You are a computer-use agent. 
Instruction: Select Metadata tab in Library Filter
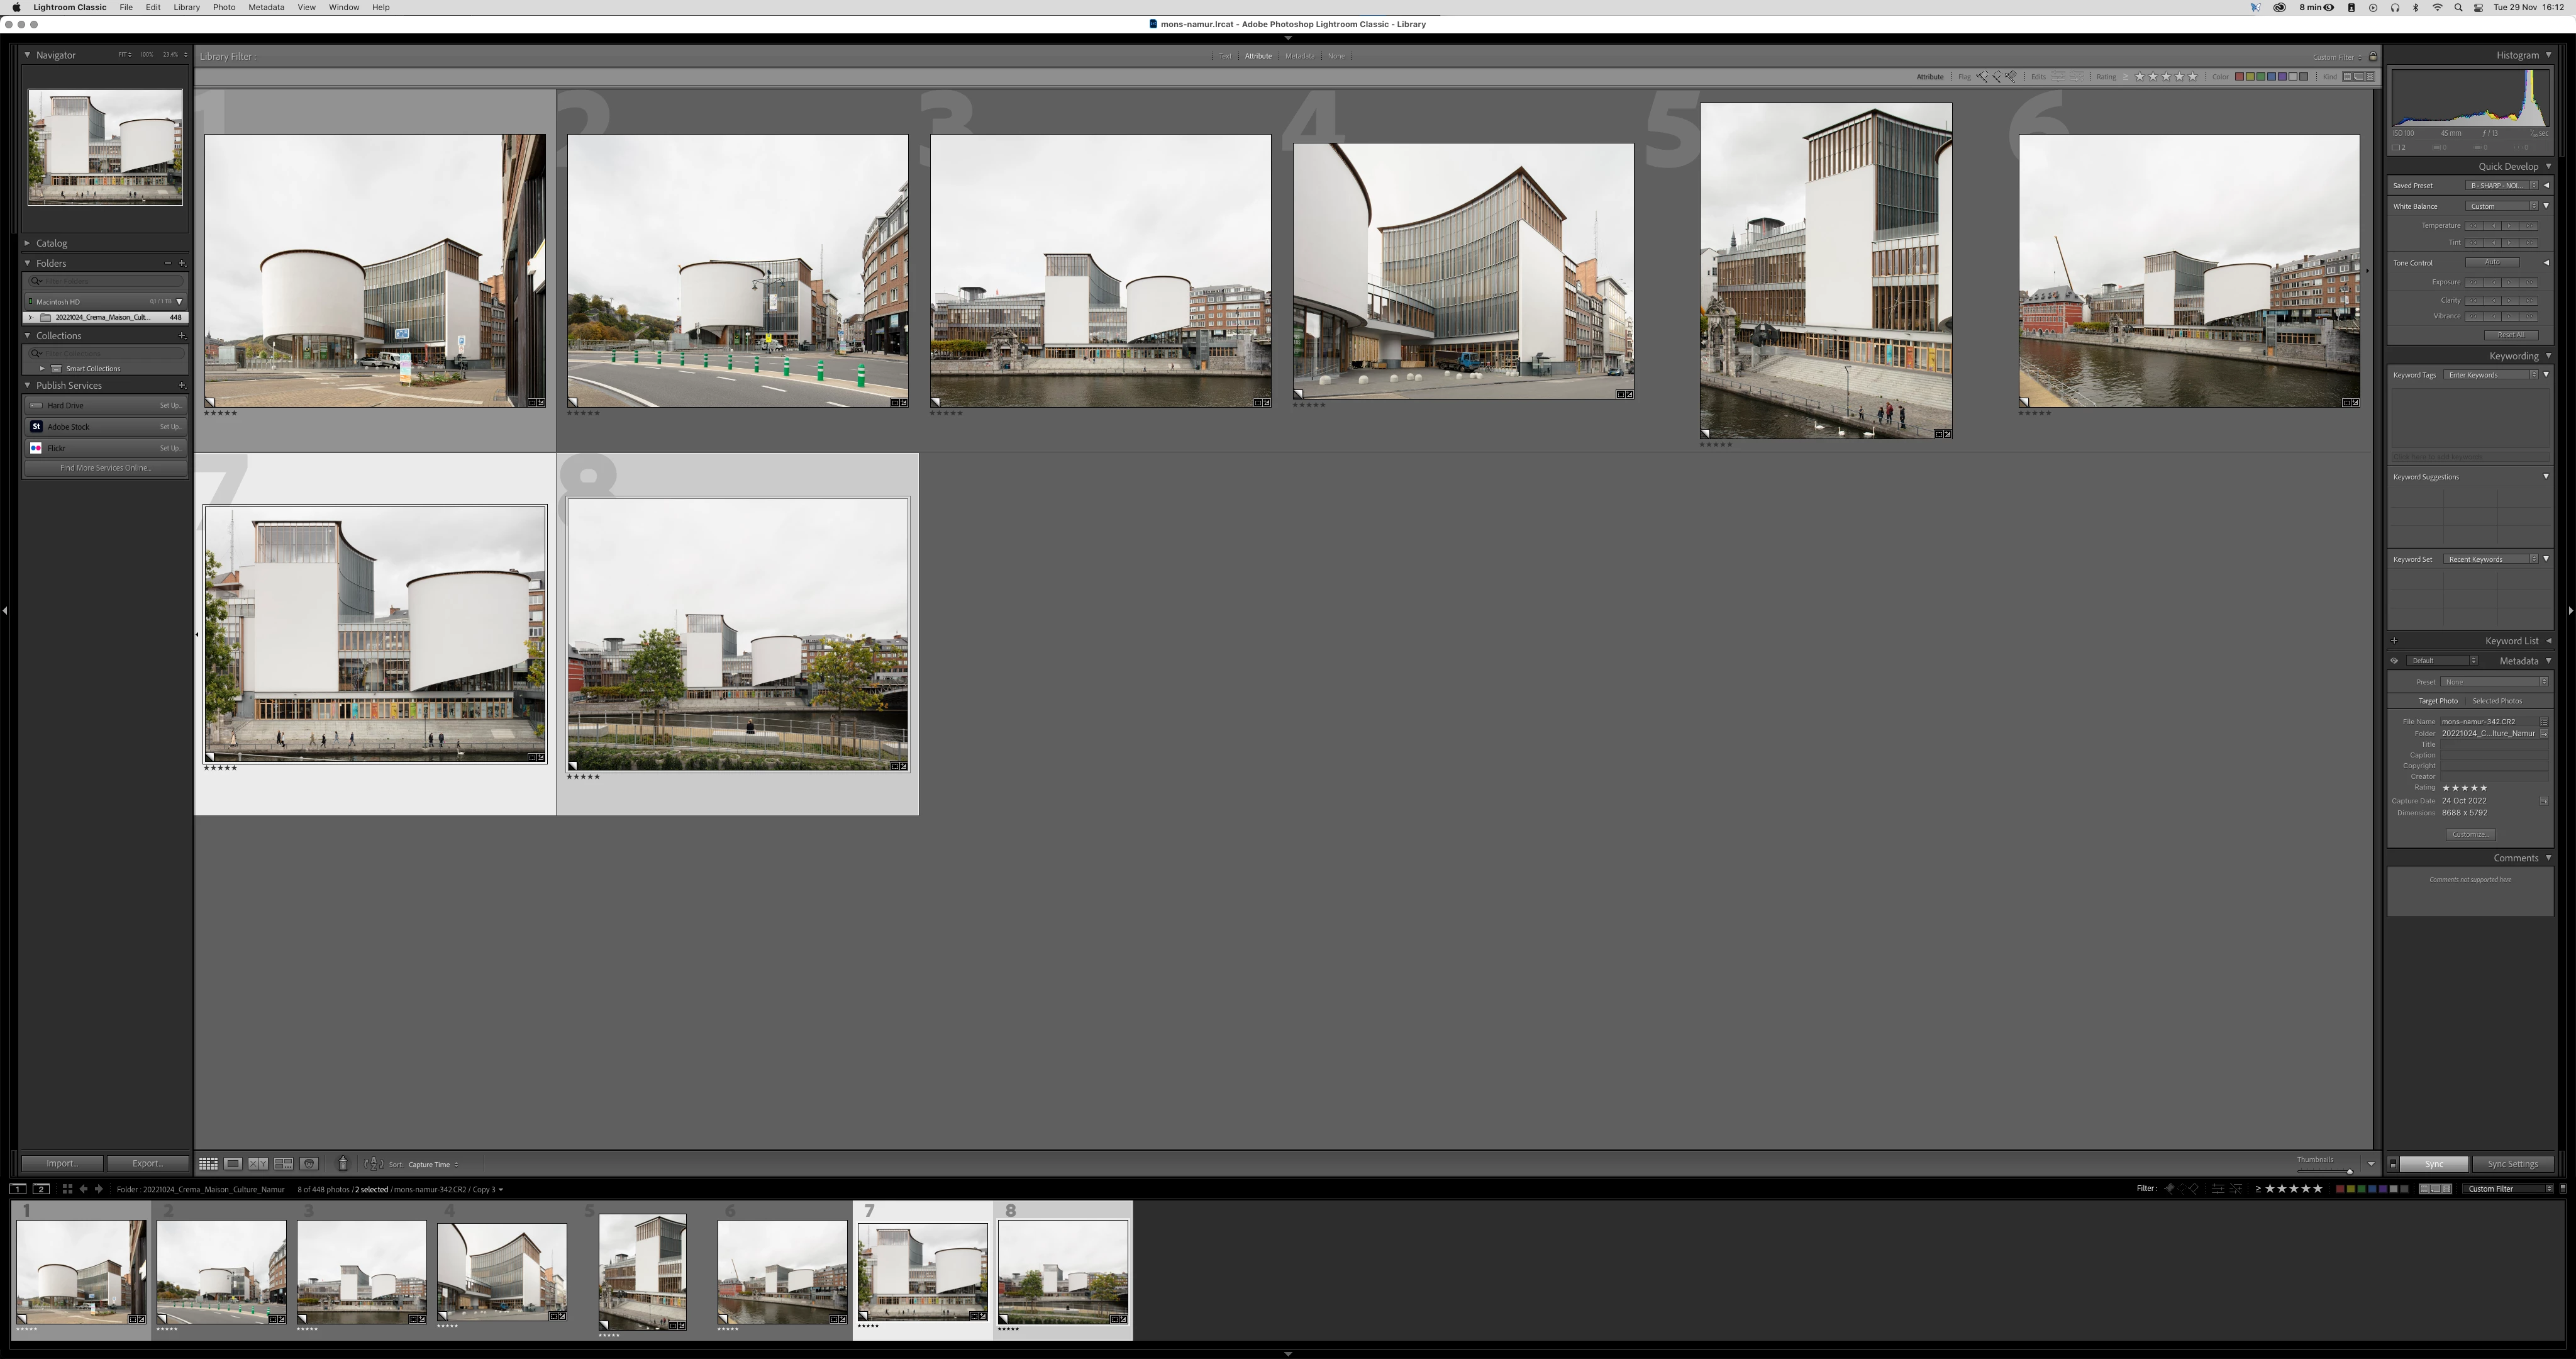point(1299,56)
